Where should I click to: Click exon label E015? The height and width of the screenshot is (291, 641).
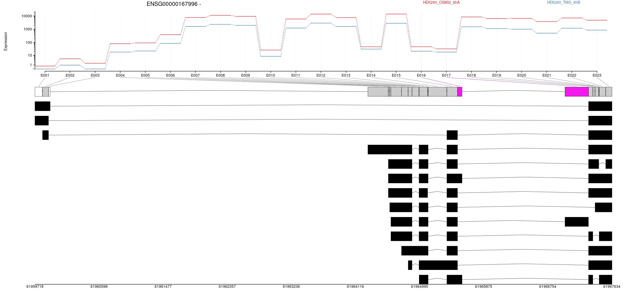396,75
